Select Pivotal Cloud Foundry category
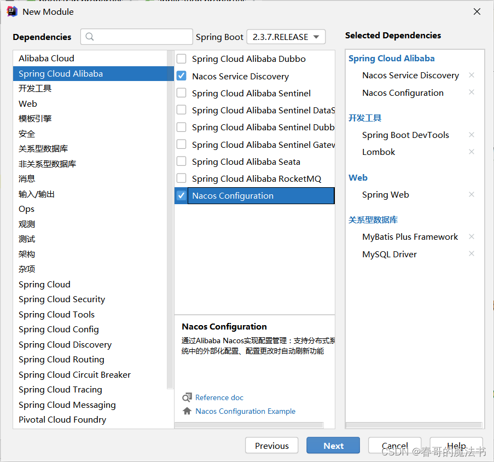Image resolution: width=494 pixels, height=462 pixels. point(90,419)
